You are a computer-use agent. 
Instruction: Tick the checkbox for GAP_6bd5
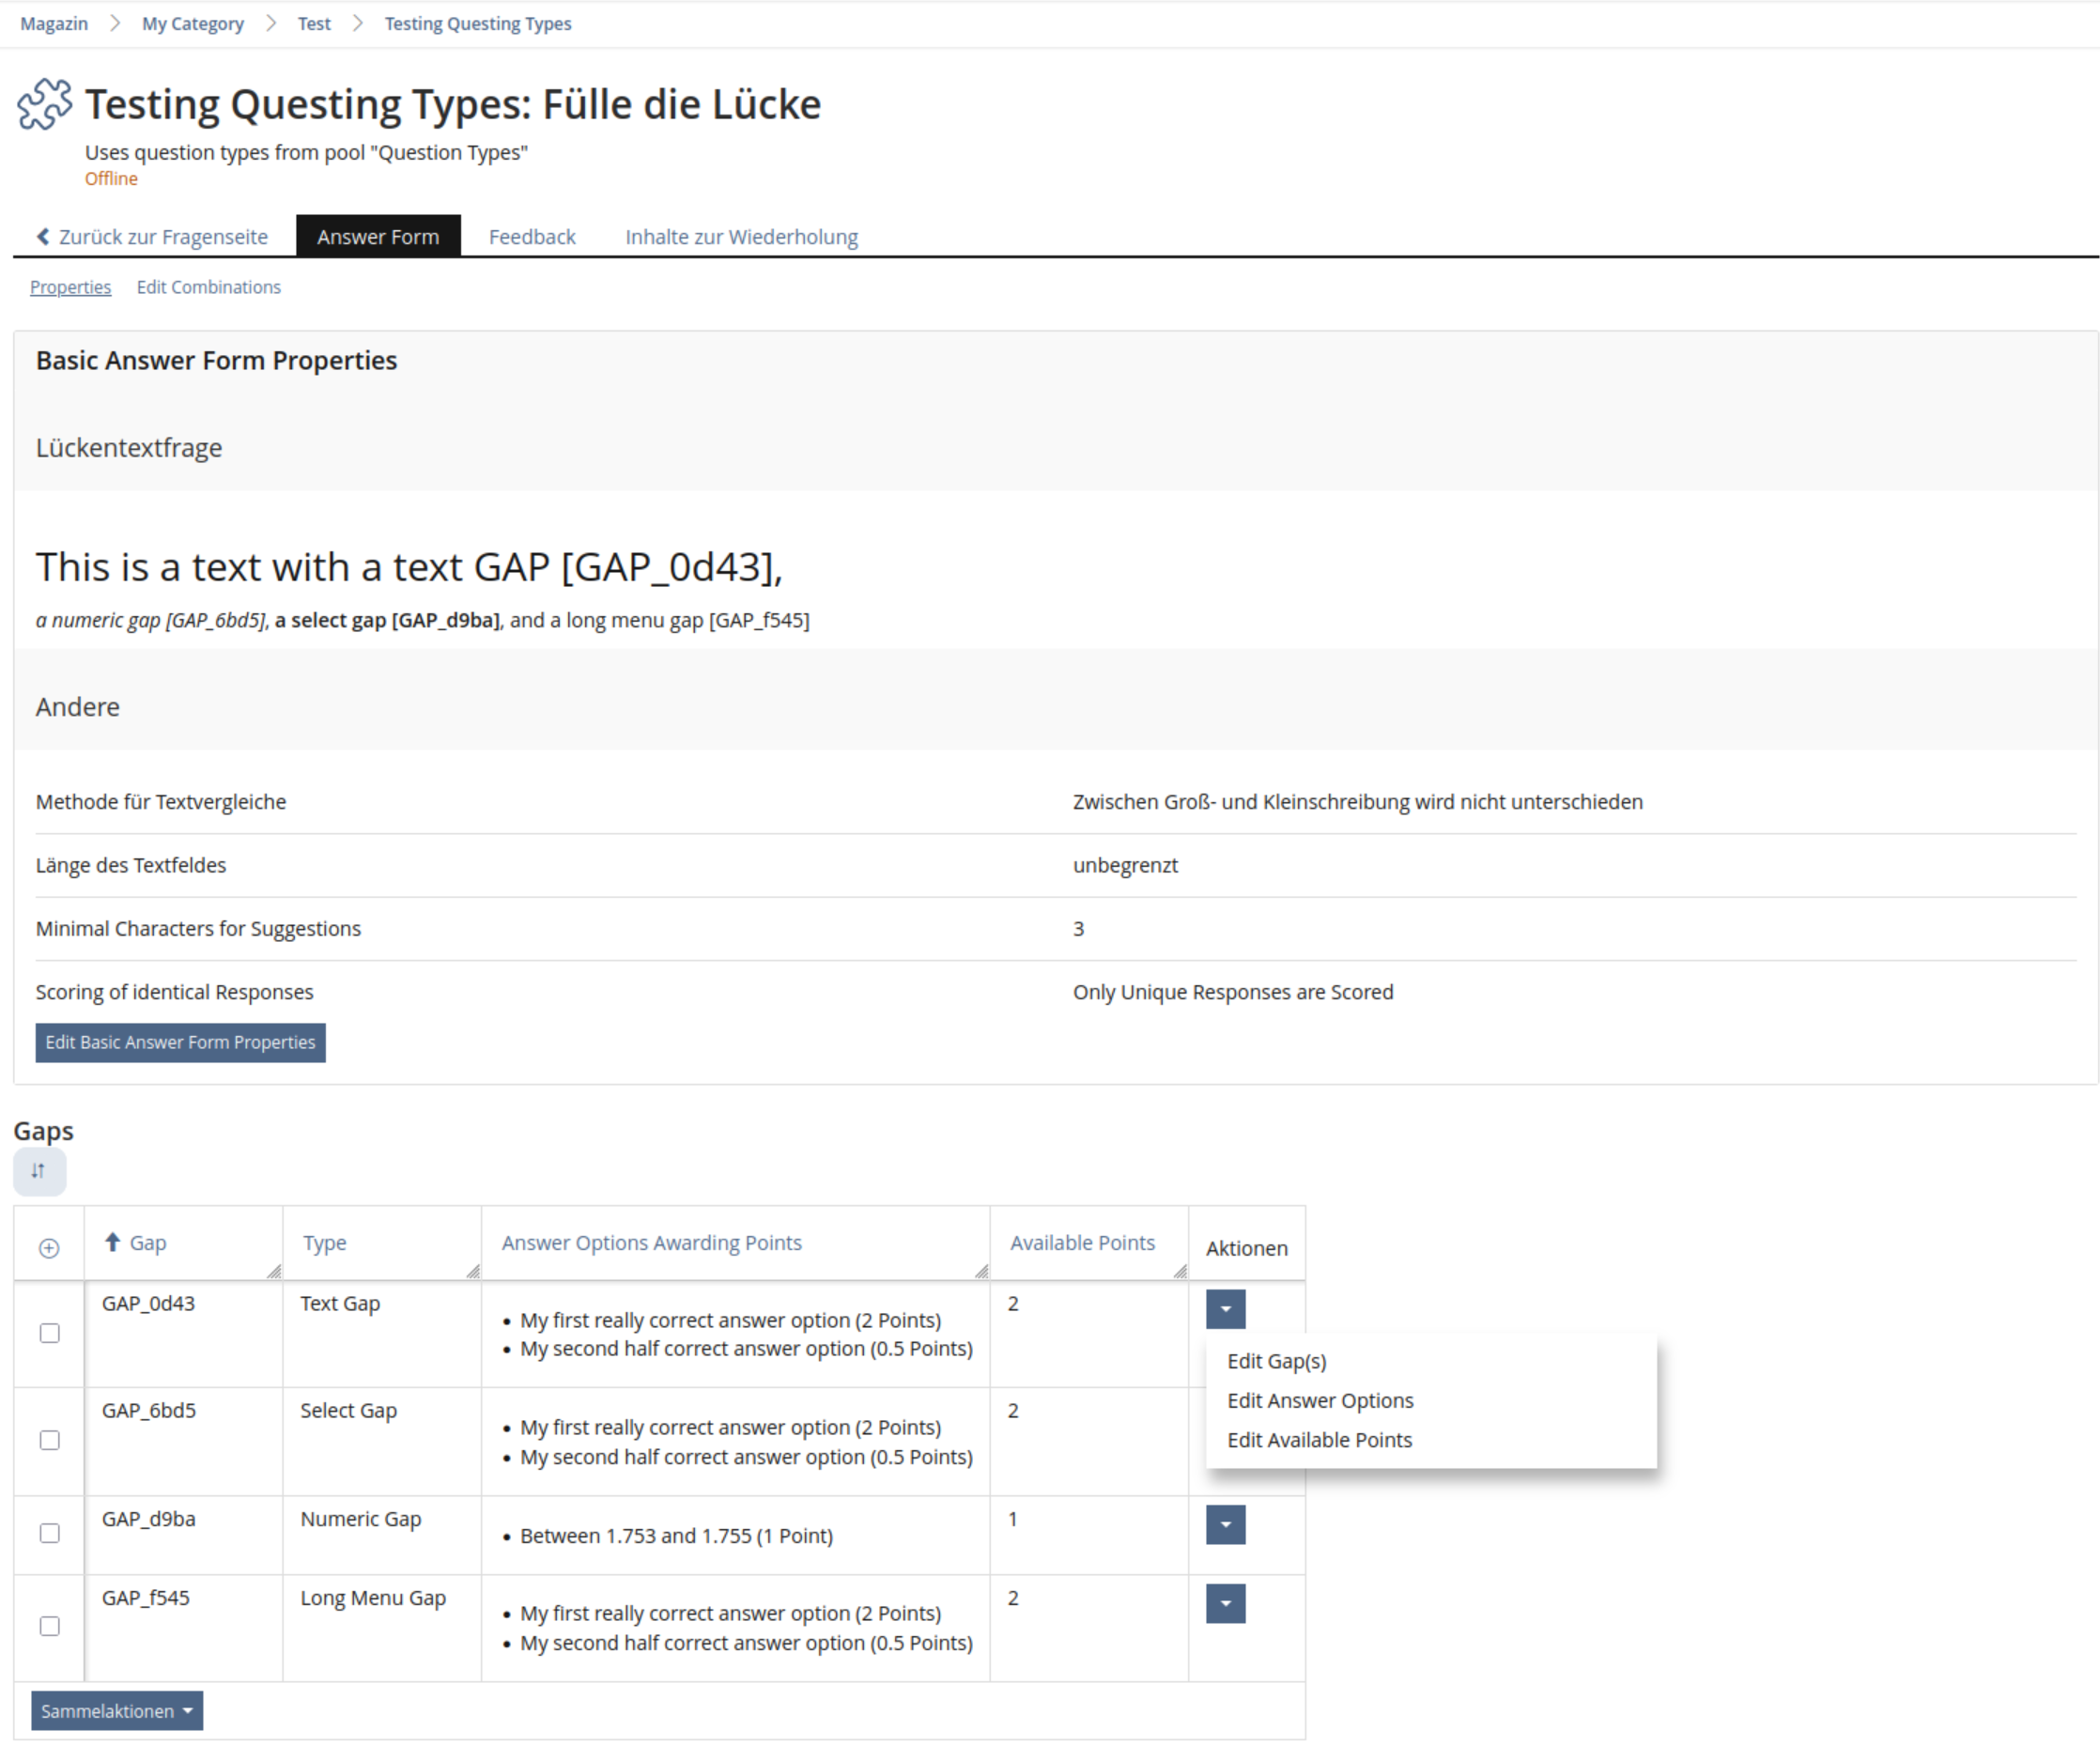(x=49, y=1440)
